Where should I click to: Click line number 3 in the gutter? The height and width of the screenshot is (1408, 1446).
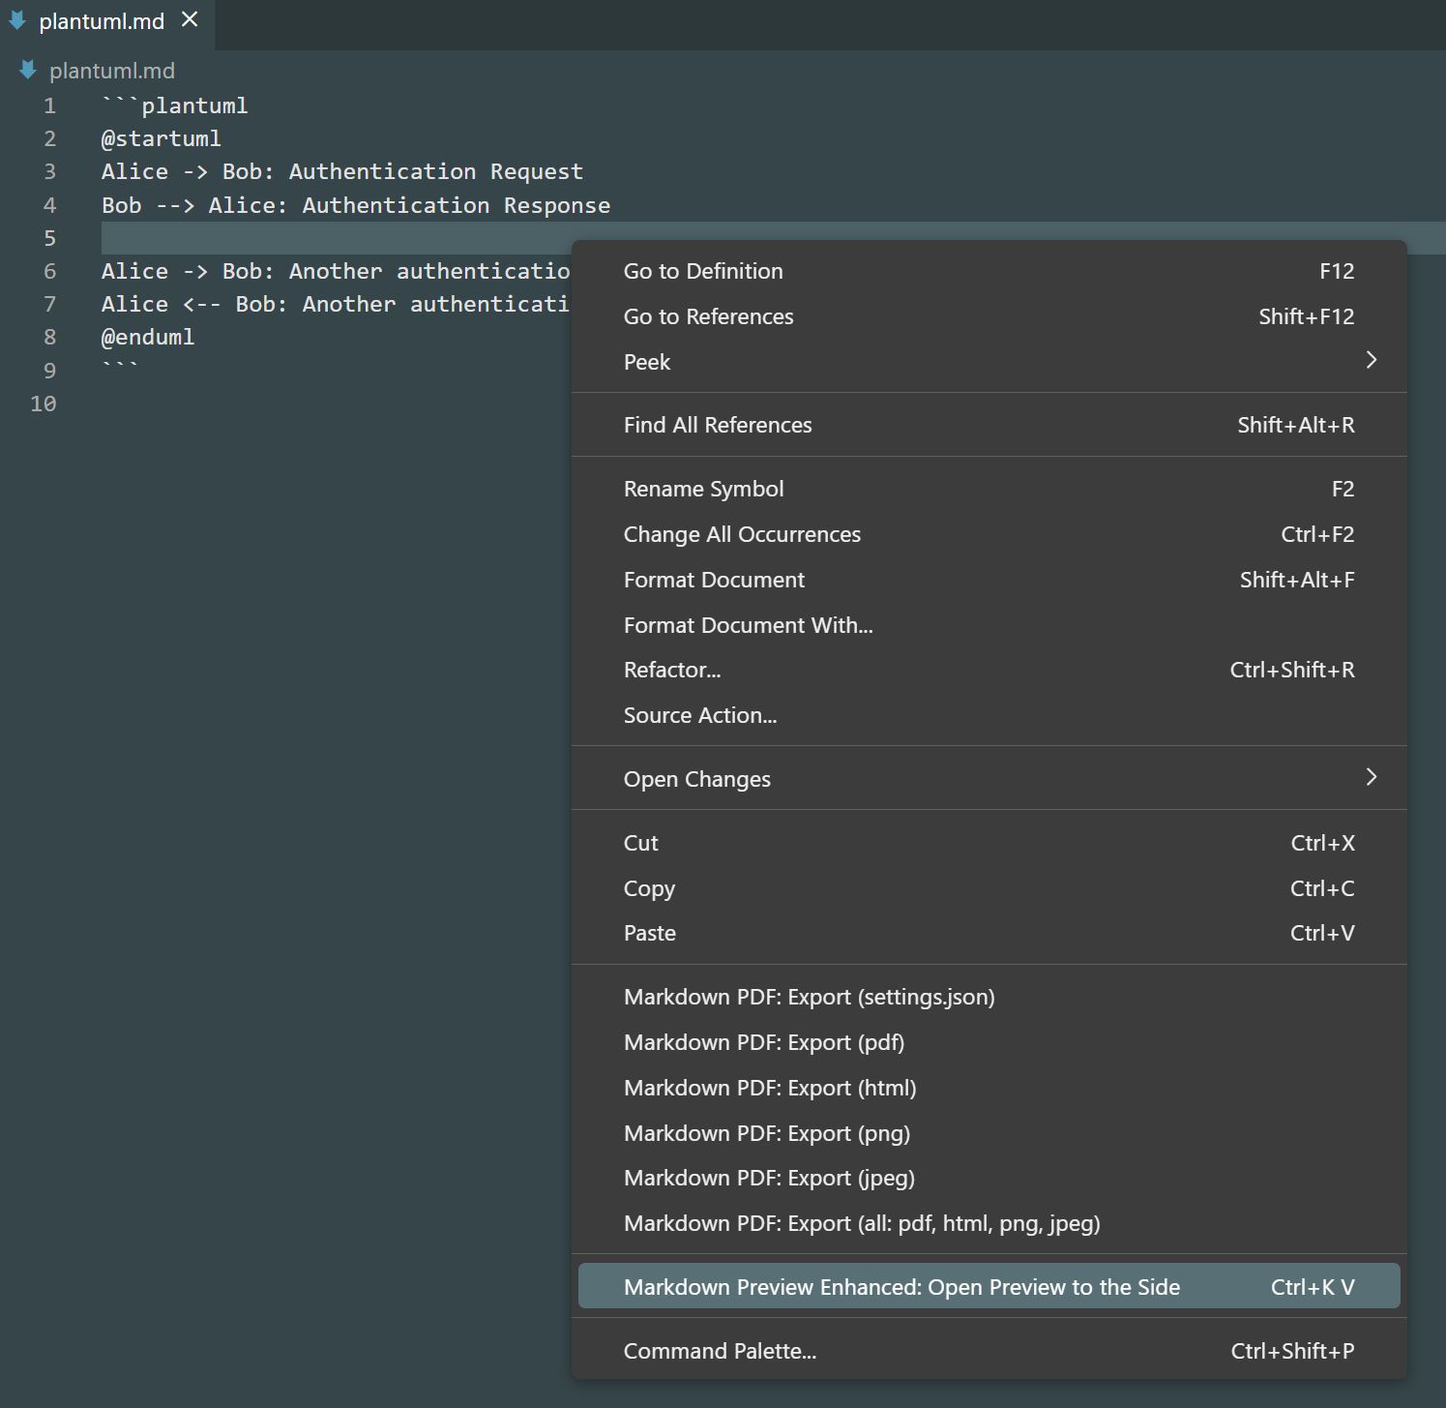click(49, 171)
